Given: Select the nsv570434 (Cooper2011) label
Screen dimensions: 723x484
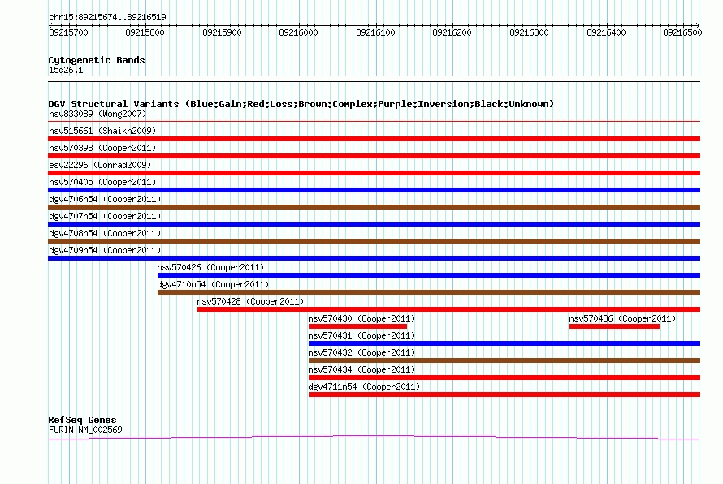Looking at the screenshot, I should coord(362,369).
